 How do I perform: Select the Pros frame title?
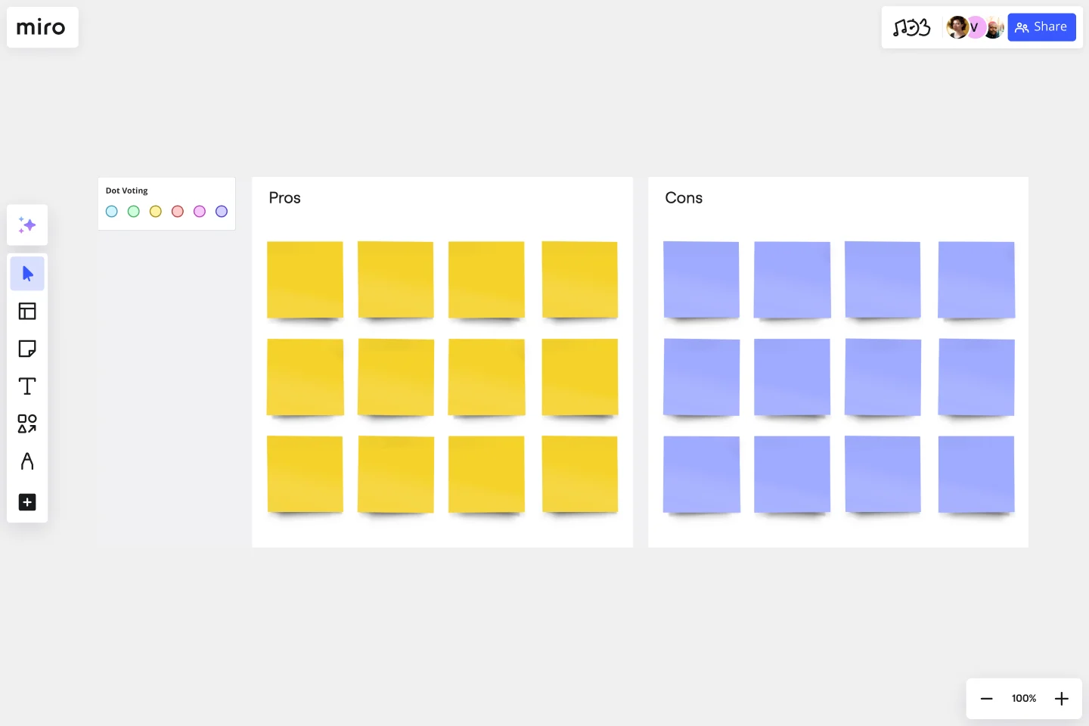click(x=284, y=198)
